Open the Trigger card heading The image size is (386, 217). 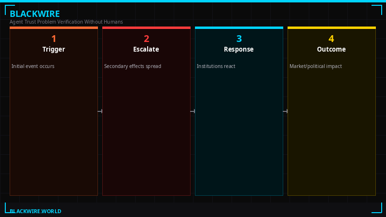tap(54, 49)
